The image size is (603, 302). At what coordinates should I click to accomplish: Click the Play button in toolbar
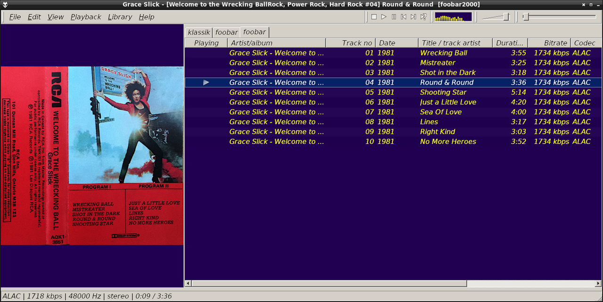coord(384,17)
